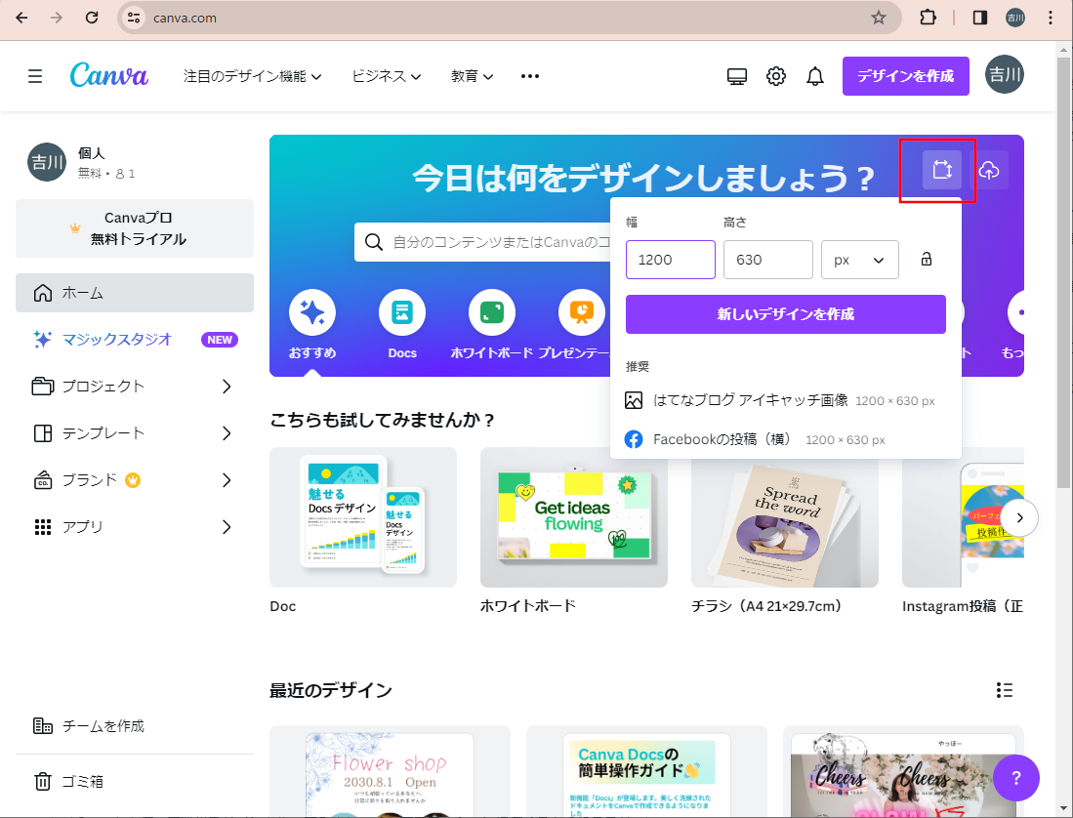Click the デザインを作成 header button
Screen dimensions: 1073x818
point(905,76)
